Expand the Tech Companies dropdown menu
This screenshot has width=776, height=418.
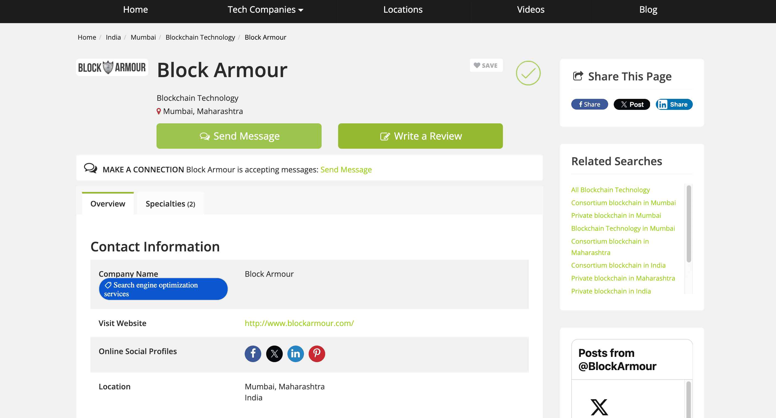(265, 10)
